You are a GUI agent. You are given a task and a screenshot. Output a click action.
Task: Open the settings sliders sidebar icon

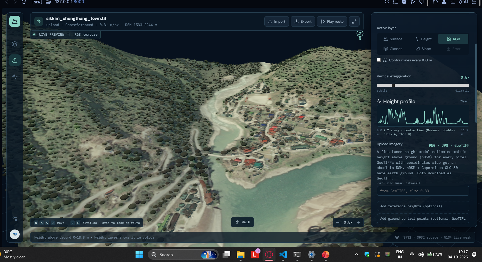pos(15,219)
